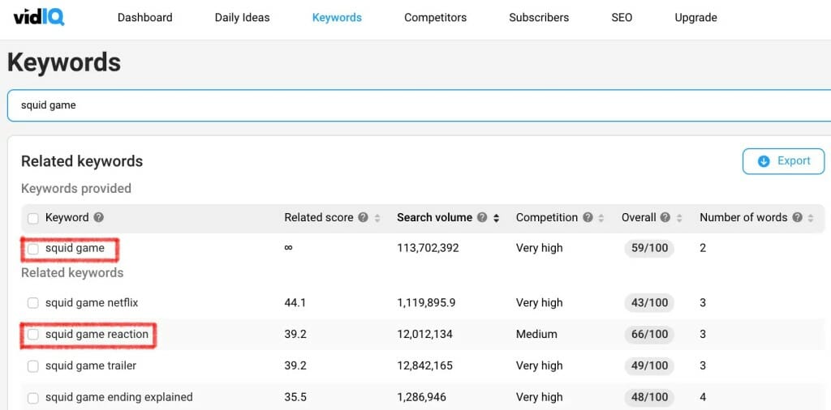Open the Daily Ideas tab
Image resolution: width=831 pixels, height=410 pixels.
point(242,17)
